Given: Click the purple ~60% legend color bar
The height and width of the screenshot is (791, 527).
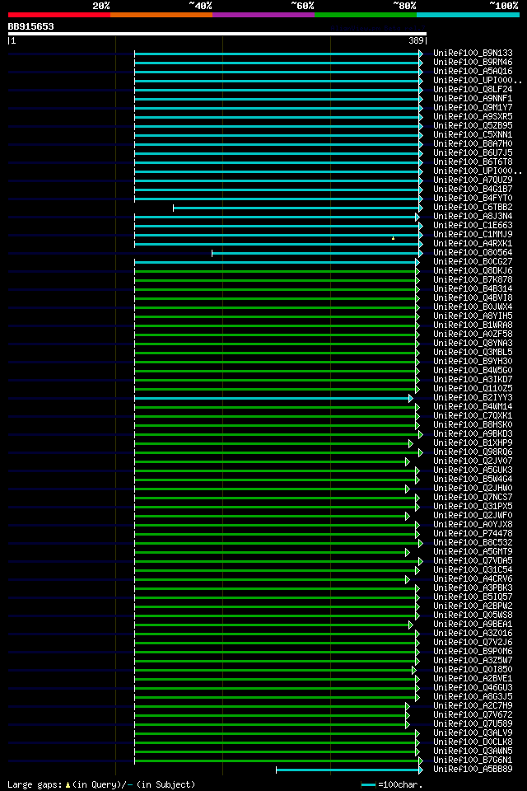Looking at the screenshot, I should 263,15.
